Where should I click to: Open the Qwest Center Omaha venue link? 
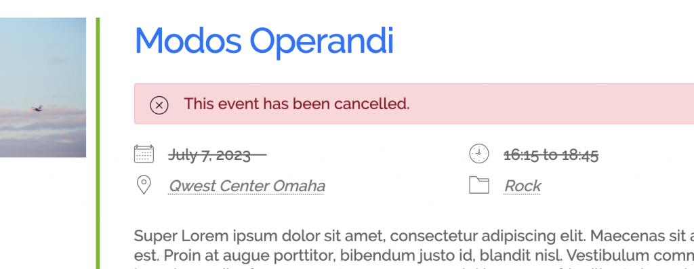coord(247,186)
